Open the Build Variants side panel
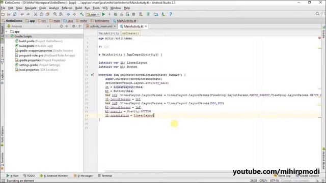 (x=2, y=136)
